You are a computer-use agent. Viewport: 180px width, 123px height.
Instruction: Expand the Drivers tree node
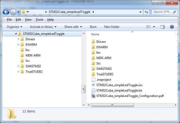pyautogui.click(x=18, y=39)
